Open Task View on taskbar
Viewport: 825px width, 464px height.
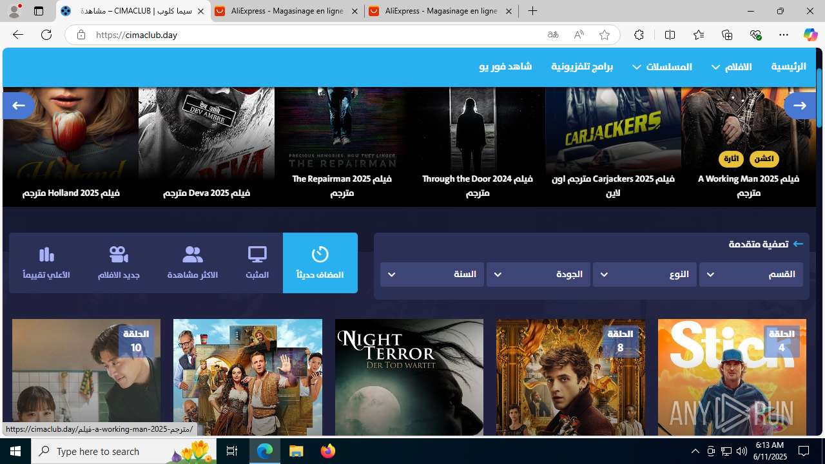(x=232, y=451)
